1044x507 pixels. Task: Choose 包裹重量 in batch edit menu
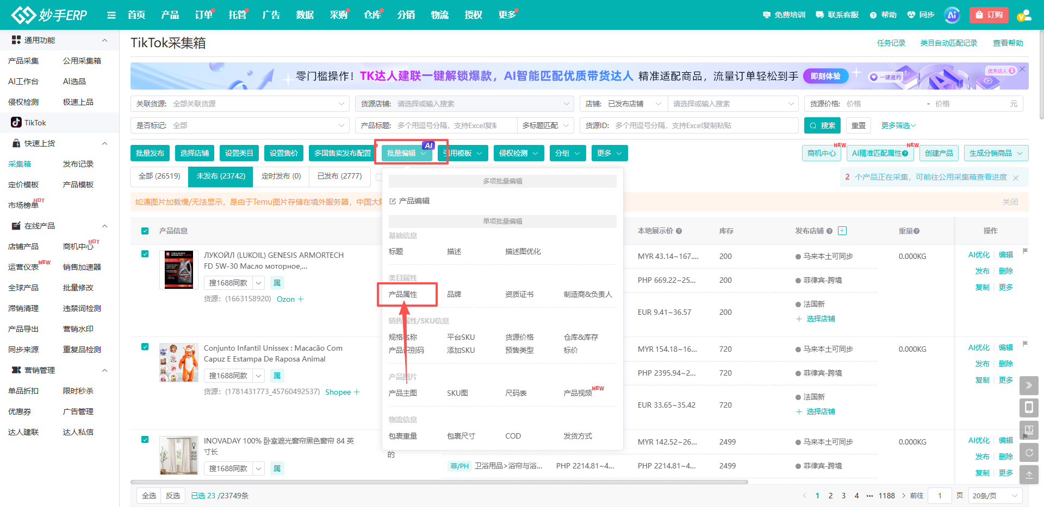403,436
